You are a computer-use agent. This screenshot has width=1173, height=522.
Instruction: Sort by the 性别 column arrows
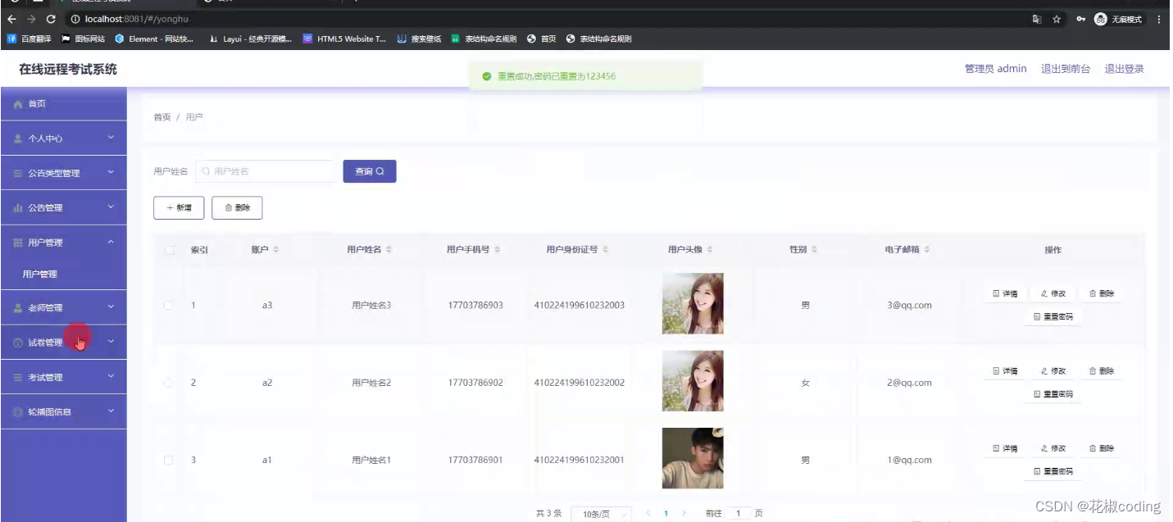pos(814,249)
